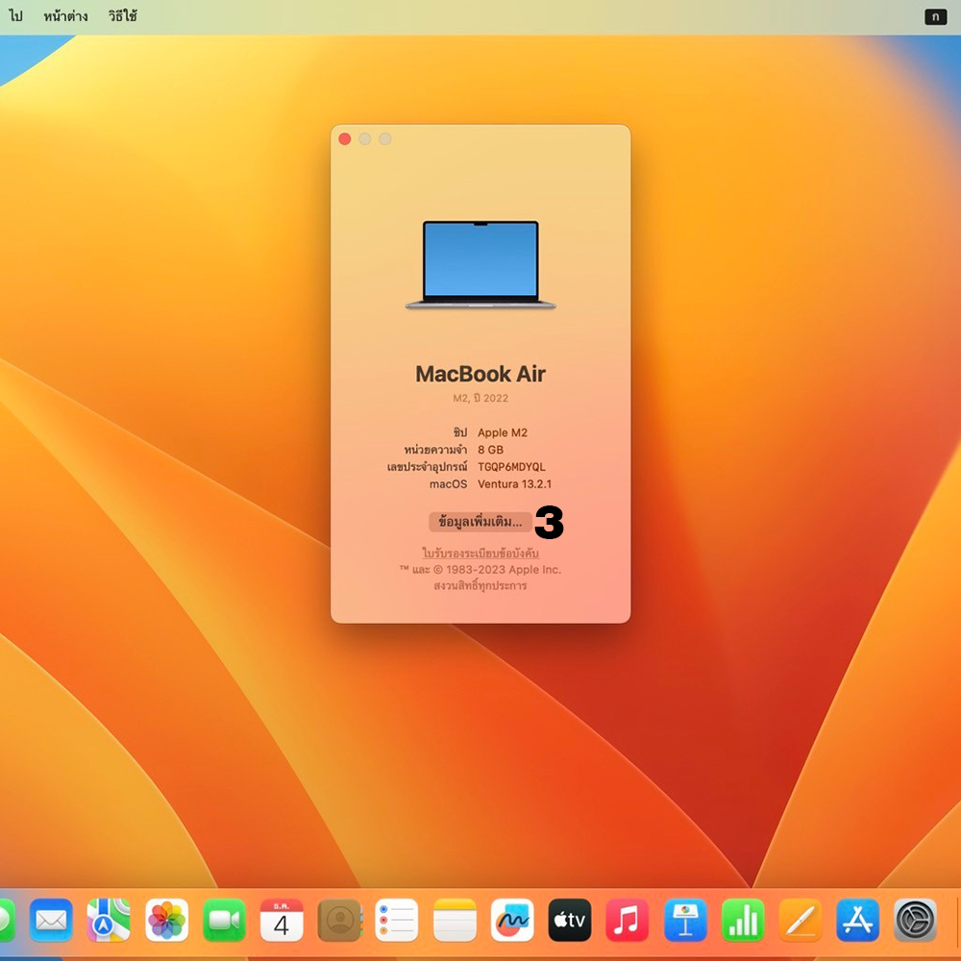Open the ไป menu
The height and width of the screenshot is (961, 961).
tap(15, 16)
